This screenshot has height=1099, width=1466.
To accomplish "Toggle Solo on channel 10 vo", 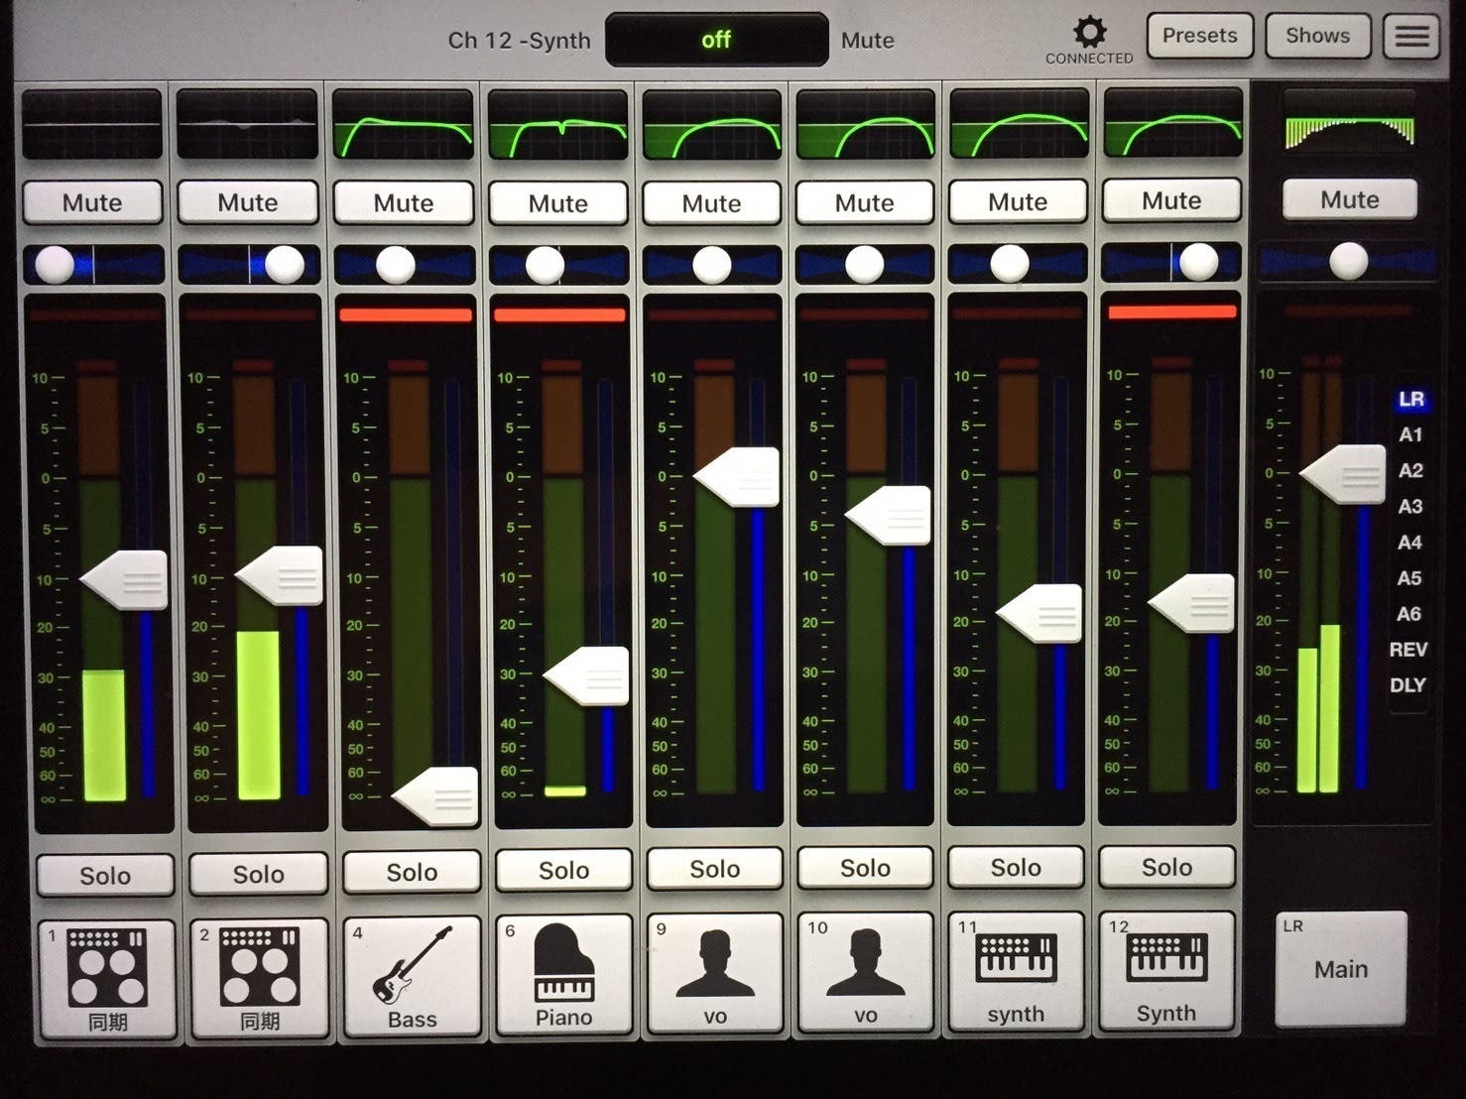I will (x=865, y=868).
